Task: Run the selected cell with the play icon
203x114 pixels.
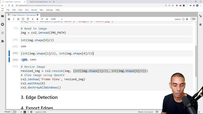Action: [33, 19]
